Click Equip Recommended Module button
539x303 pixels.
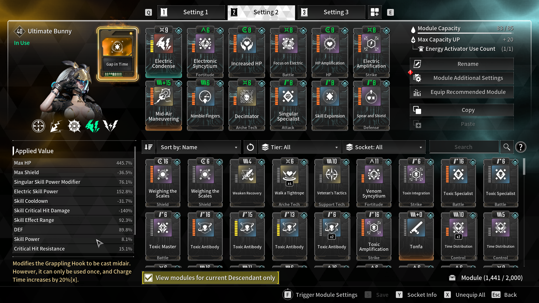tap(462, 92)
